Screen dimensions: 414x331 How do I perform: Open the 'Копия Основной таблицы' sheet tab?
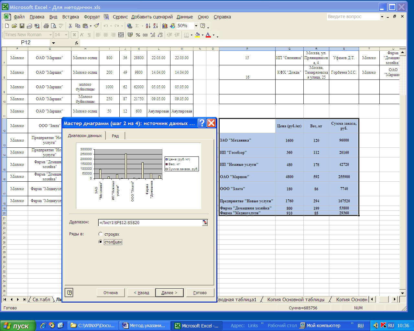click(x=296, y=300)
